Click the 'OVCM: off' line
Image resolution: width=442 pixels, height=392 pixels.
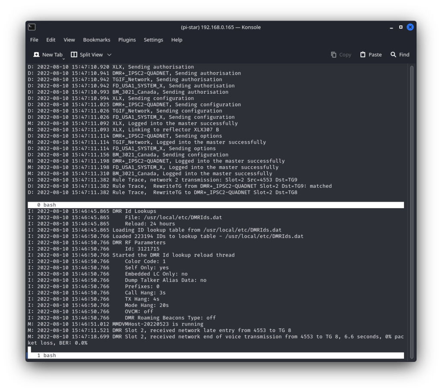click(91, 312)
